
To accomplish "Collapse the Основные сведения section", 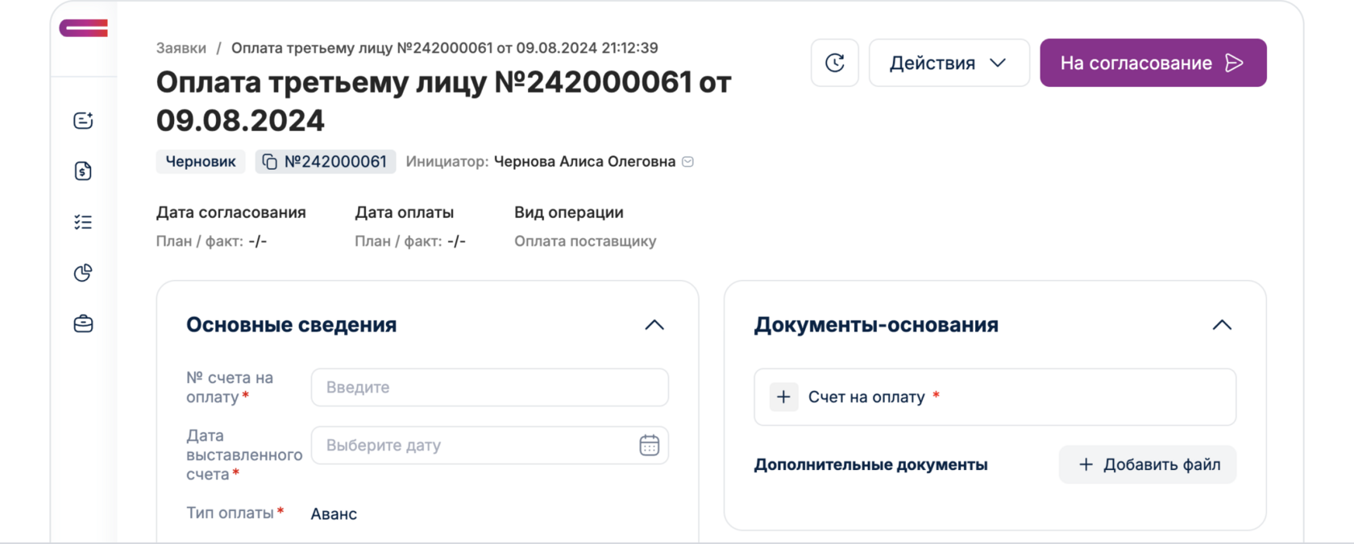I will pyautogui.click(x=654, y=325).
